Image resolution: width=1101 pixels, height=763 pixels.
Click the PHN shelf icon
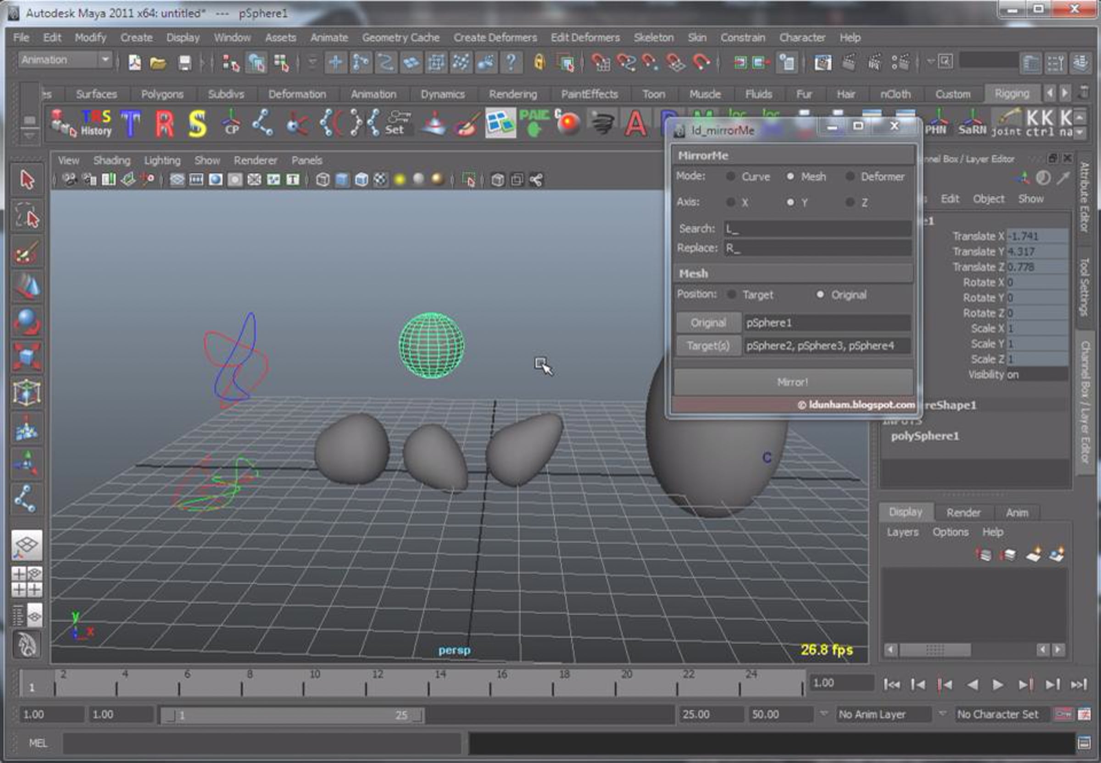pos(936,123)
